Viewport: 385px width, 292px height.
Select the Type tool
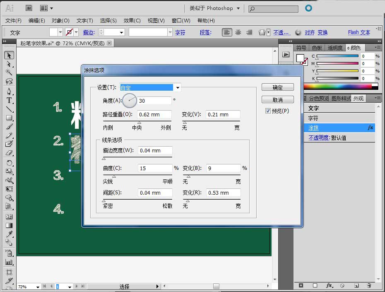coord(9,101)
